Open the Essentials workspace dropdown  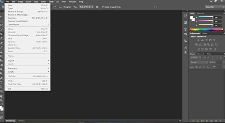(215, 7)
